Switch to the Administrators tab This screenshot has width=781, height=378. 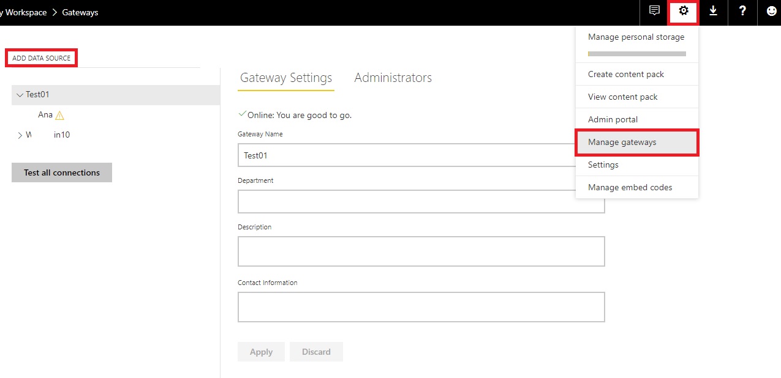pos(393,78)
